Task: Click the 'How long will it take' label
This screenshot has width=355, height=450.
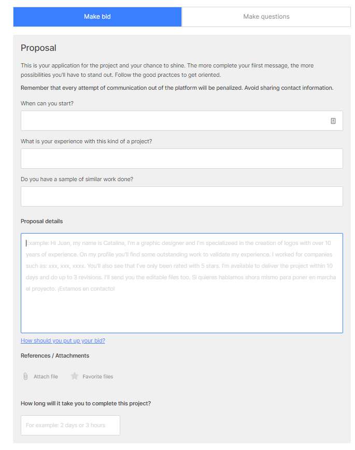Action: pos(86,403)
